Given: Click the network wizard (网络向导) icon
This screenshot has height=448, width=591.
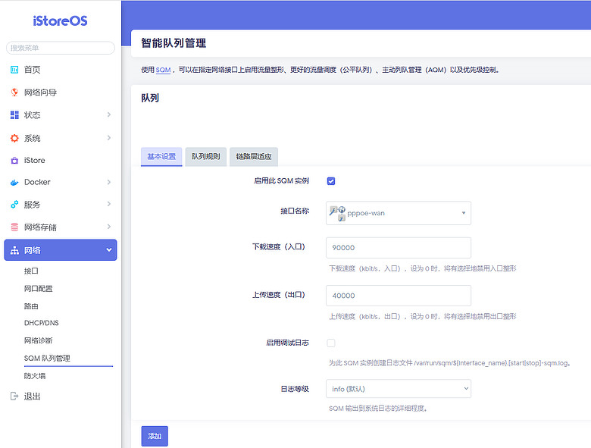Looking at the screenshot, I should click(x=14, y=92).
